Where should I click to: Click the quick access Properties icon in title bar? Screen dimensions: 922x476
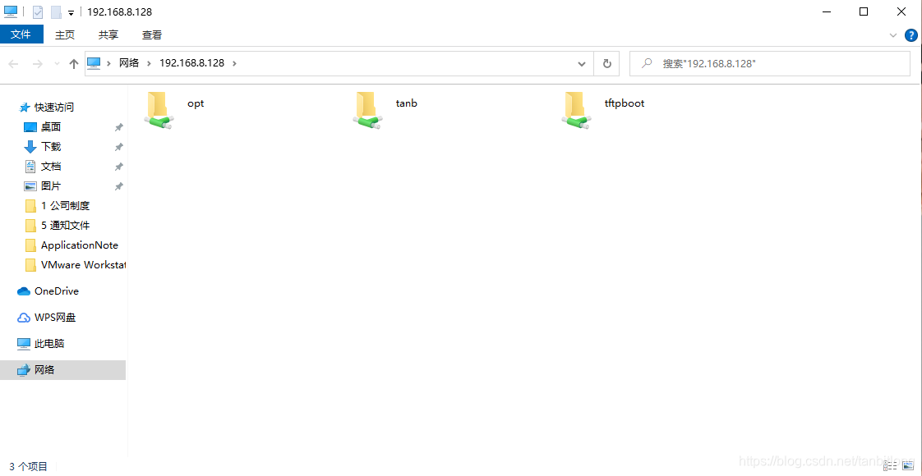(38, 11)
